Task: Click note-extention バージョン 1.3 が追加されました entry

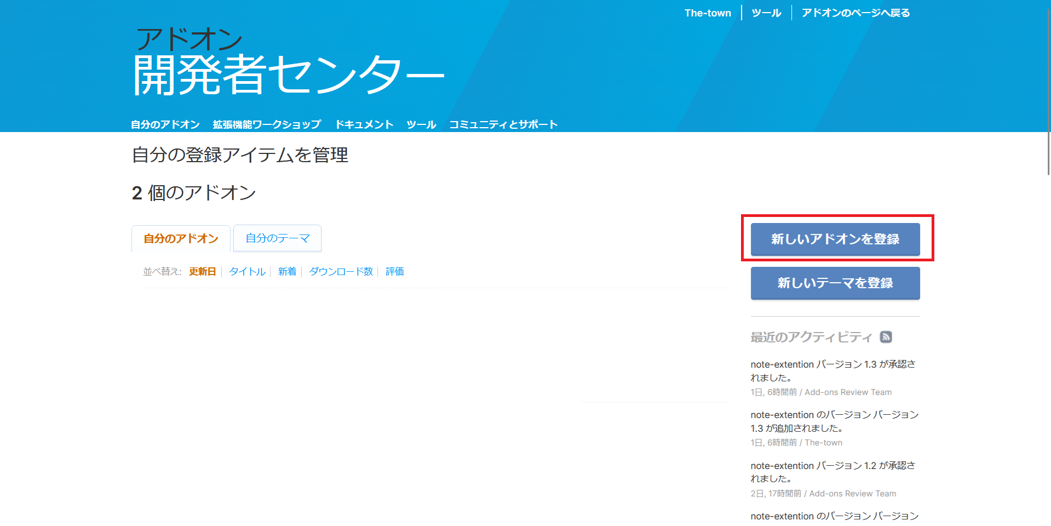Action: pyautogui.click(x=835, y=421)
